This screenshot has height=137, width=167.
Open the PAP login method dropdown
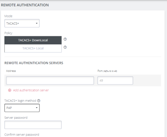click(22, 108)
